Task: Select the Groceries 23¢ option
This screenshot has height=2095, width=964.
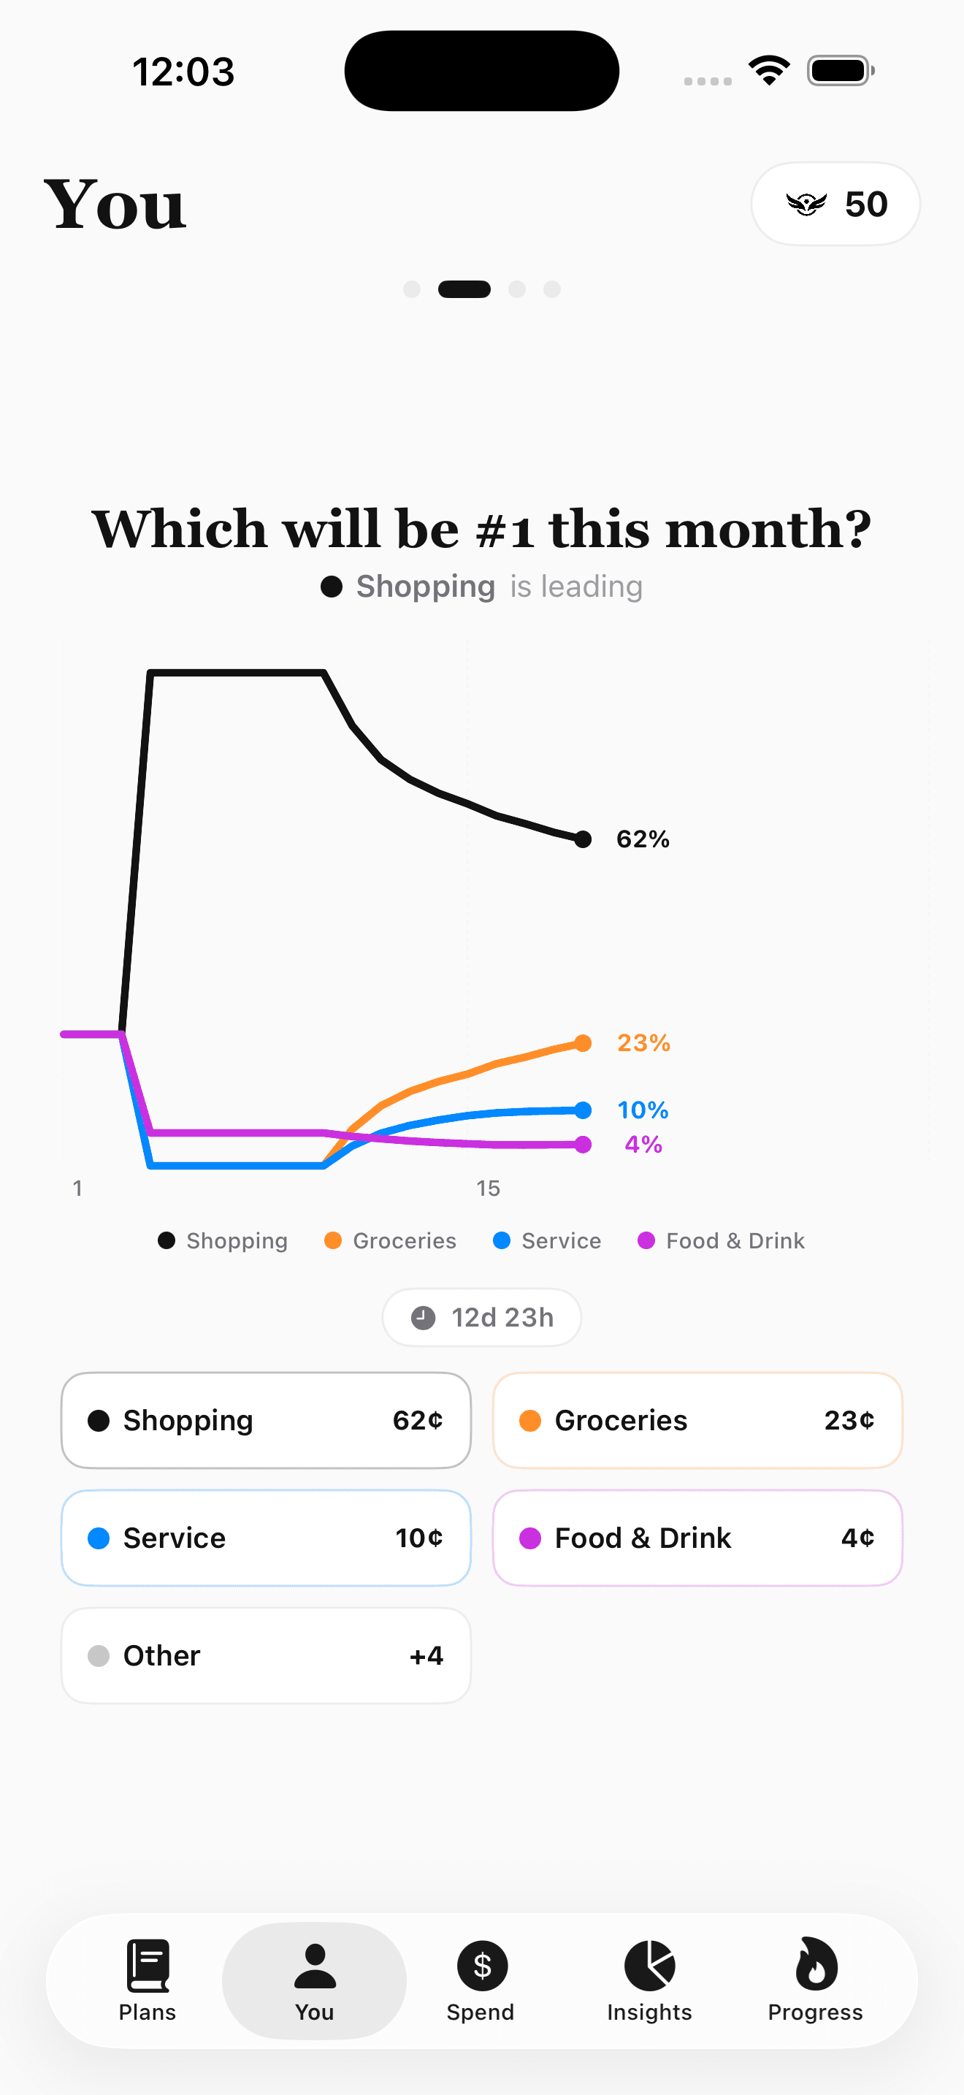Action: coord(697,1421)
